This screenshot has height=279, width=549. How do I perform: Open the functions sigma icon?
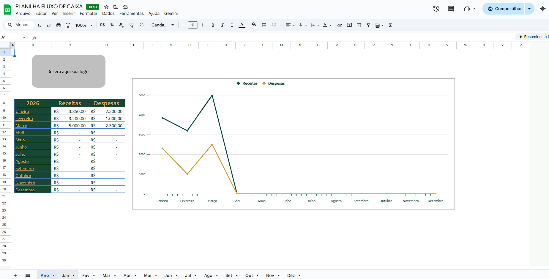[390, 25]
